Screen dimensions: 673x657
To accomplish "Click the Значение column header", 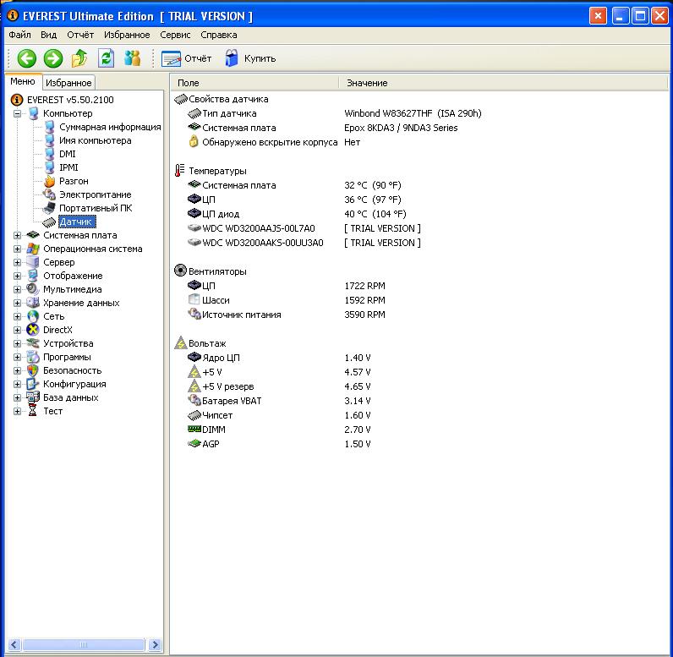I will [x=367, y=83].
